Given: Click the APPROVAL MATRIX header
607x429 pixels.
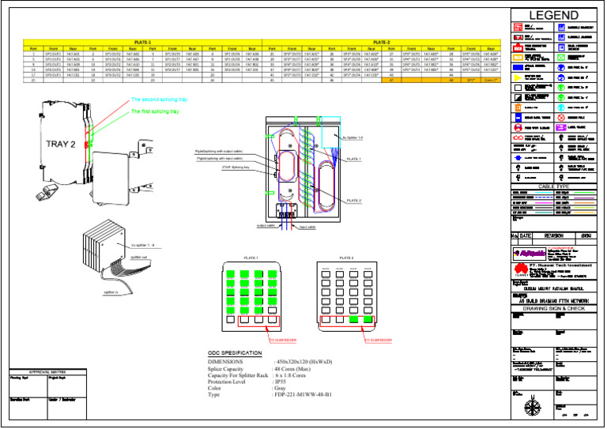Looking at the screenshot, I should click(x=47, y=372).
